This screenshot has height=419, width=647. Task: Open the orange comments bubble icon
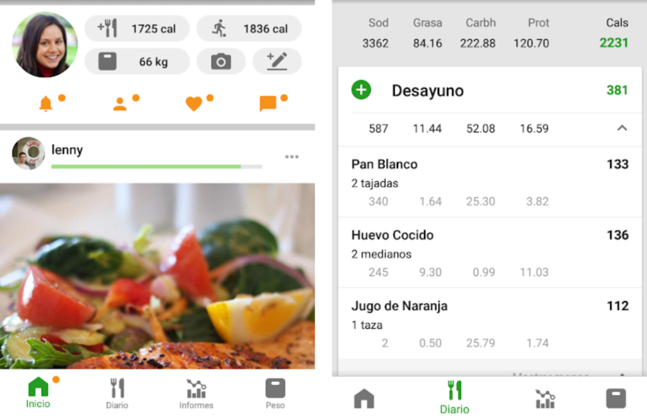point(268,104)
